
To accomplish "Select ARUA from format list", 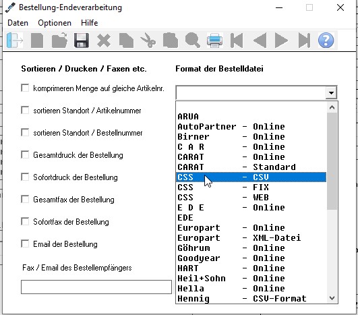I will tap(251, 117).
